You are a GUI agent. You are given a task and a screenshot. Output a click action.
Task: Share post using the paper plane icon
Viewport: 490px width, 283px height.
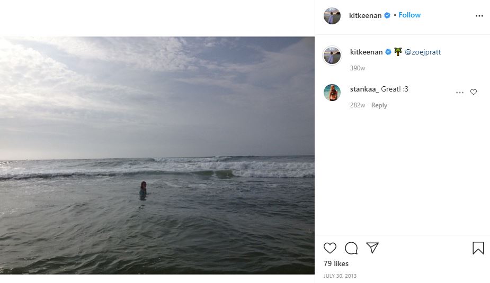coord(372,248)
